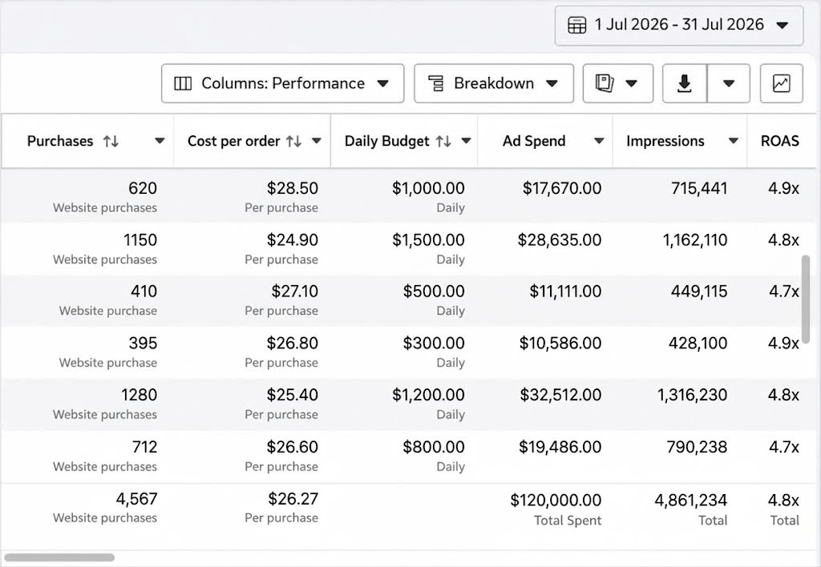Click the Ad Spend column header label

click(x=534, y=141)
